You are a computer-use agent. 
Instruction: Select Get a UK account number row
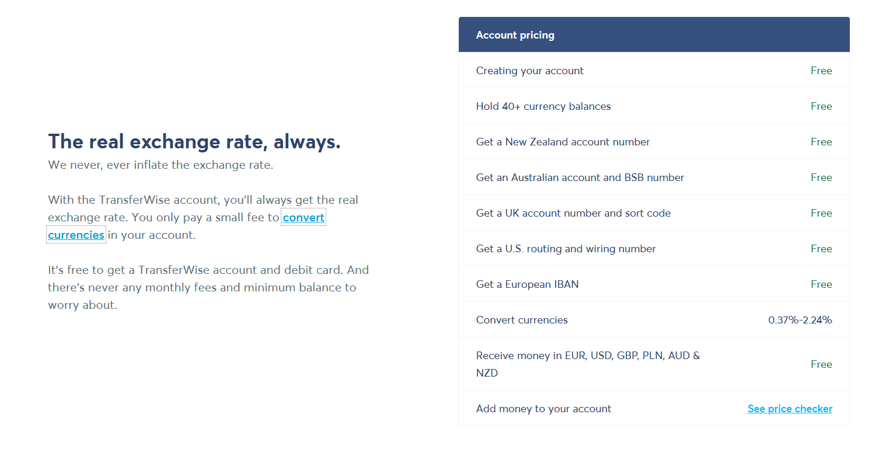(573, 213)
